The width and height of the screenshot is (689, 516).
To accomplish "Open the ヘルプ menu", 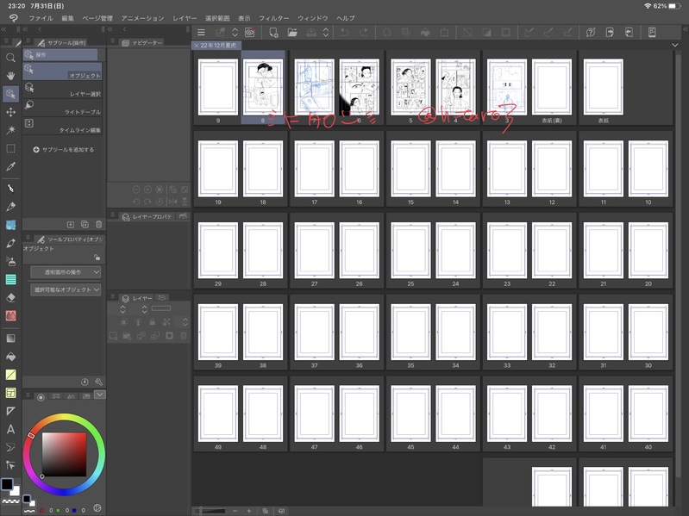I will pyautogui.click(x=346, y=18).
